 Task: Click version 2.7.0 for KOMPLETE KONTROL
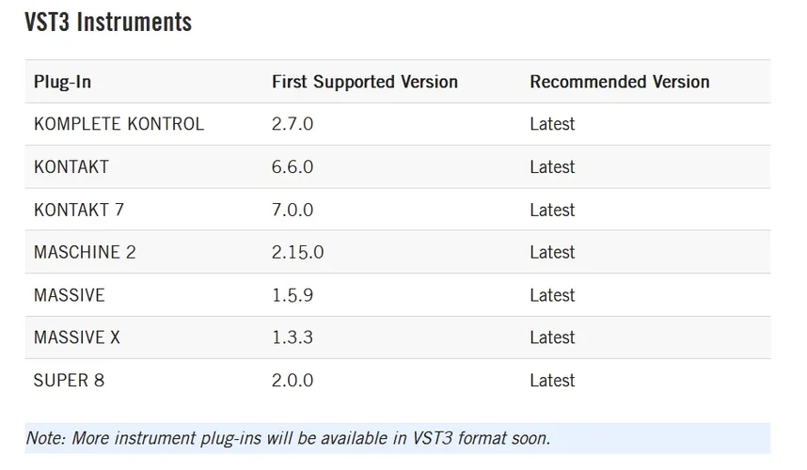pyautogui.click(x=292, y=124)
